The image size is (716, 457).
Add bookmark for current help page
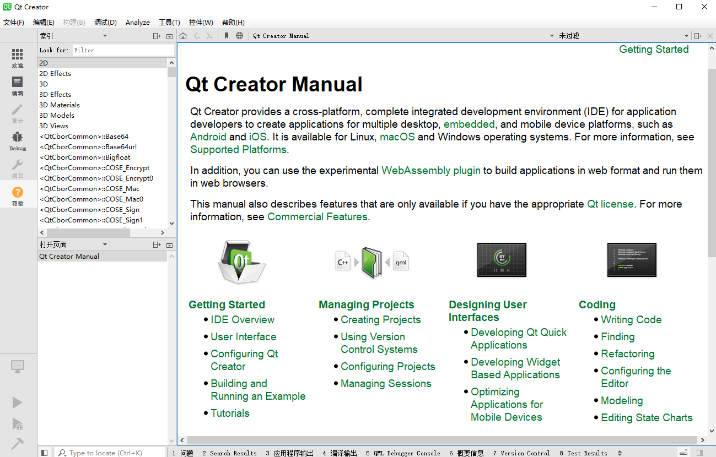pos(227,36)
